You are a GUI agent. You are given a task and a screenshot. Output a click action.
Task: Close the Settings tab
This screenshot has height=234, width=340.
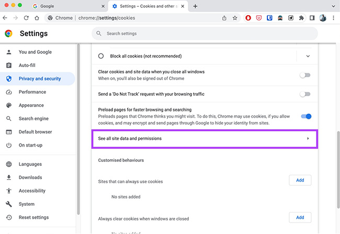183,6
